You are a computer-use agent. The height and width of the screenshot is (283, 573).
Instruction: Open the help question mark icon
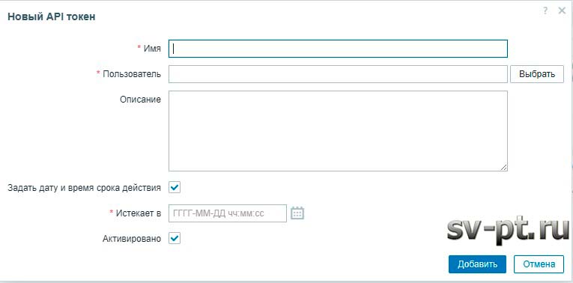click(545, 11)
